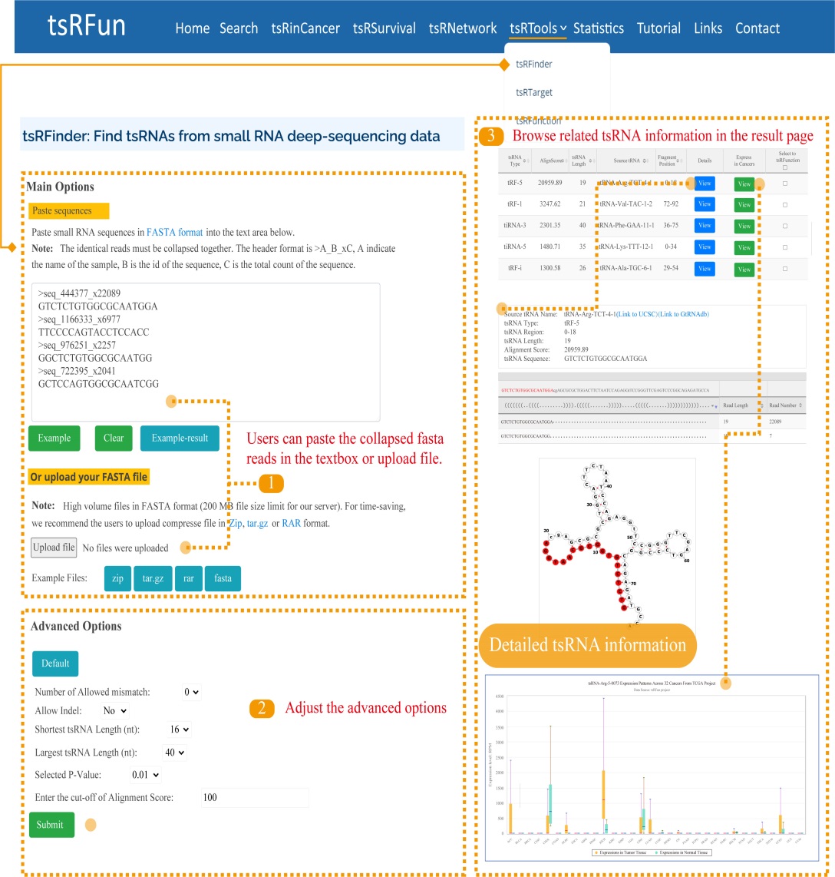
Task: Open the Largest tsRNA Length dropdown
Action: pyautogui.click(x=174, y=753)
